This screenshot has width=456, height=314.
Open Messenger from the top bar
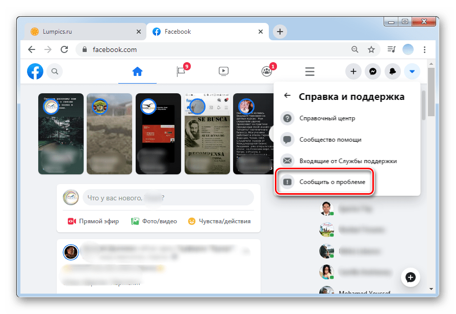pyautogui.click(x=373, y=71)
